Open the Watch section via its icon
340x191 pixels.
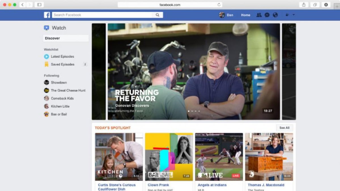pos(46,27)
